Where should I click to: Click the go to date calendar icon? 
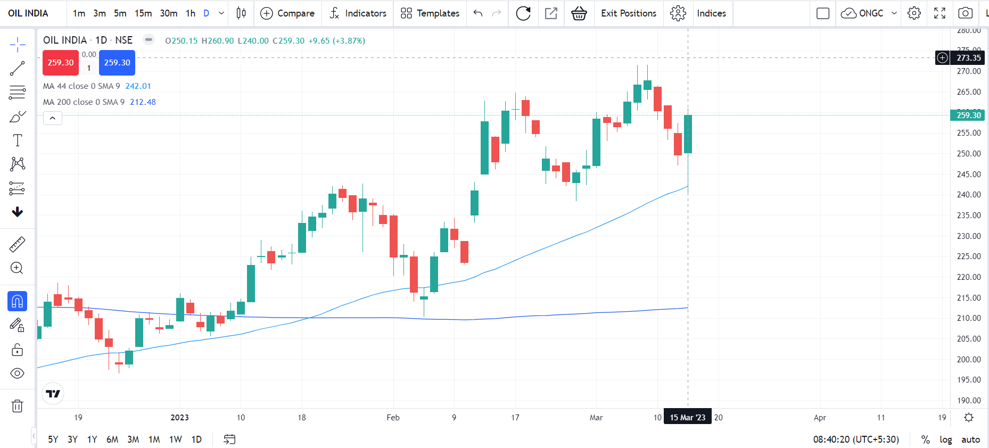pyautogui.click(x=229, y=439)
